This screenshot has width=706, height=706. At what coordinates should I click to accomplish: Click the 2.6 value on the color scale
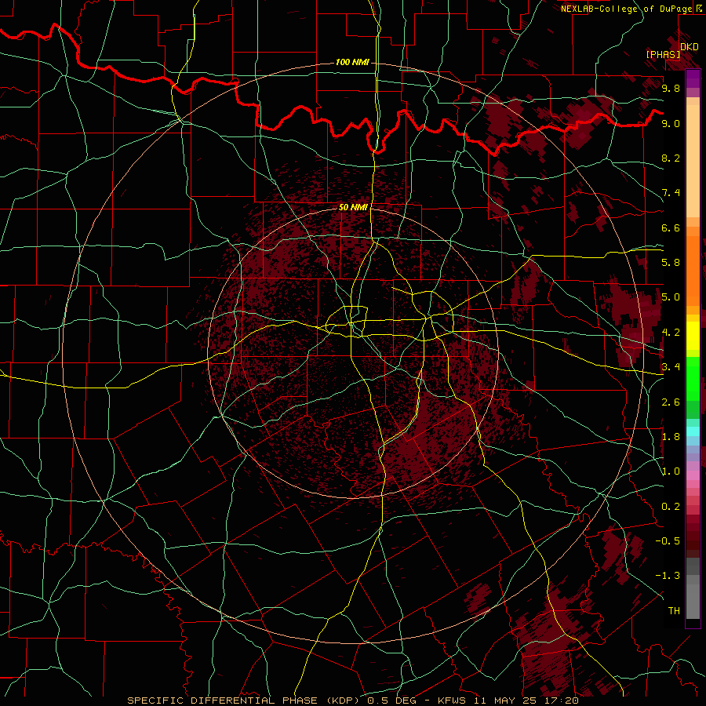click(671, 402)
